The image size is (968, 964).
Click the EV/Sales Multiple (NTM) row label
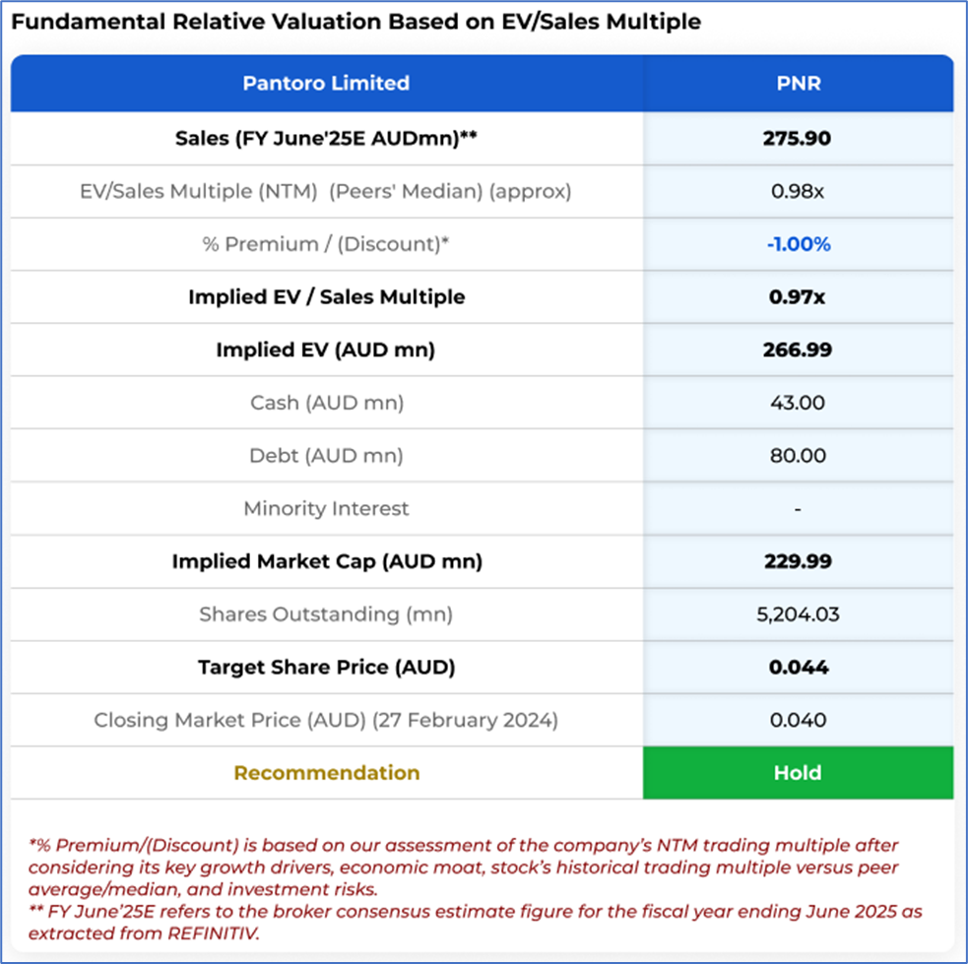(x=326, y=191)
